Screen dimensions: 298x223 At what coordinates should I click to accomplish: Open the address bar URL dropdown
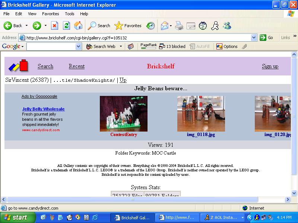click(x=254, y=38)
